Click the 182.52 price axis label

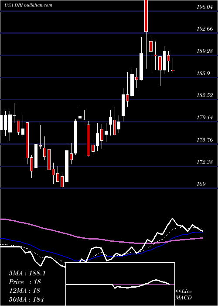click(204, 95)
